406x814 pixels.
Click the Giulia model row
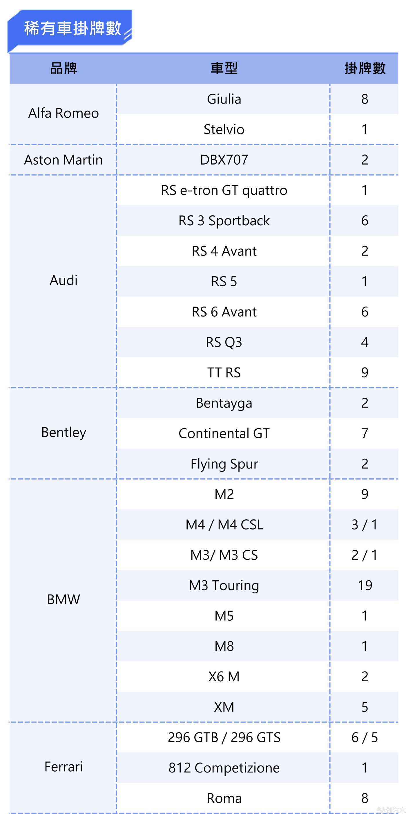click(224, 99)
